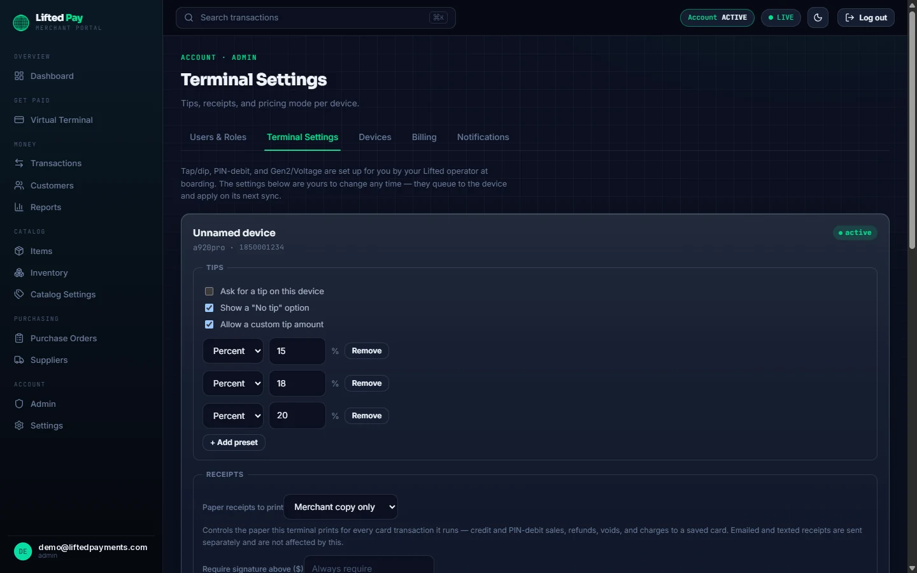Focus the Search transactions field
917x573 pixels.
[x=316, y=18]
